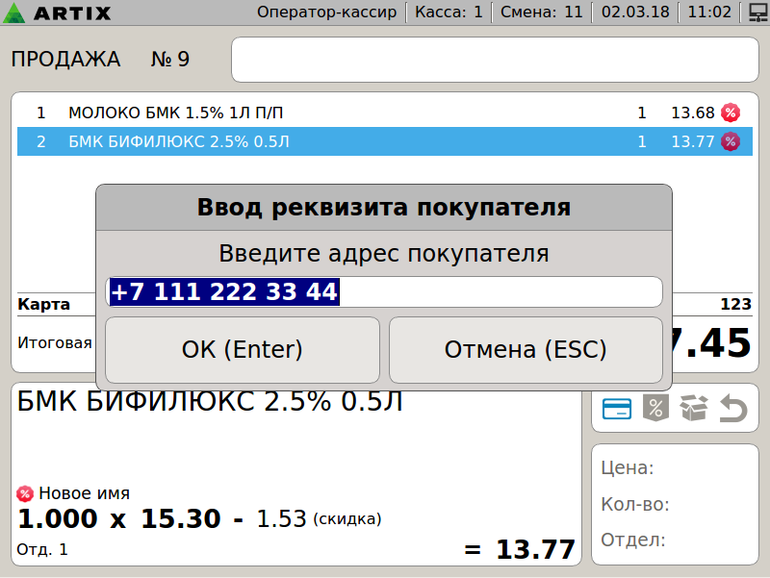Click the Касса: 1 status entry
This screenshot has width=770, height=578.
[x=449, y=13]
